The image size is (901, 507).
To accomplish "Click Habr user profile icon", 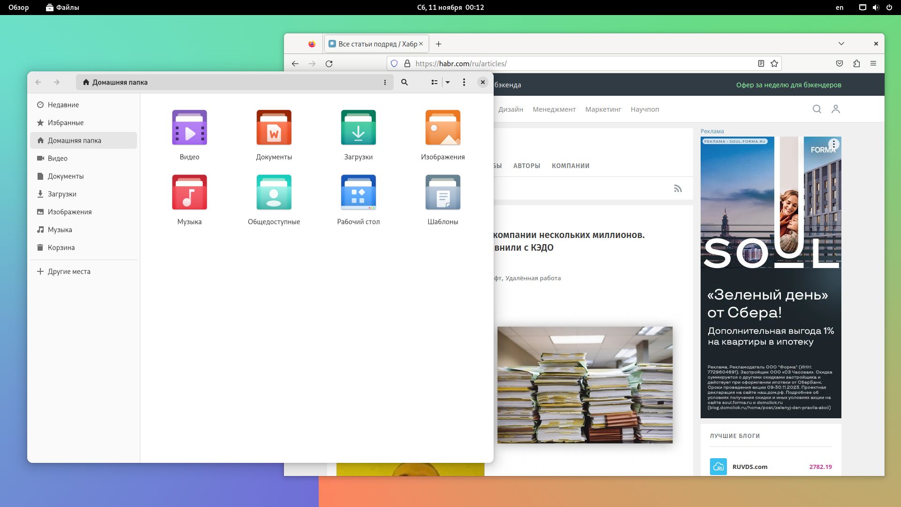I will point(836,109).
